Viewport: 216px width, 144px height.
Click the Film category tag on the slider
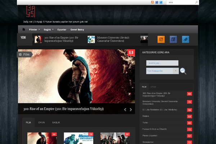[24, 54]
